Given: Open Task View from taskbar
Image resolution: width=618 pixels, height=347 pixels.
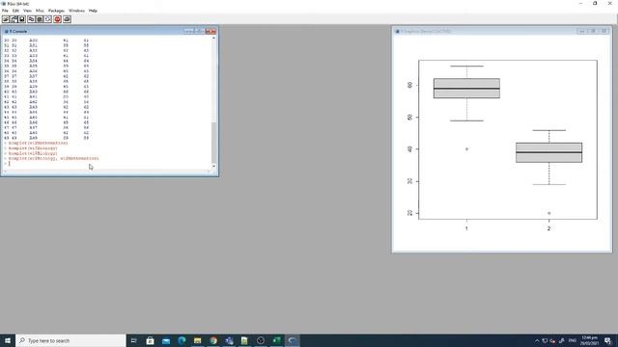Looking at the screenshot, I should tap(134, 340).
